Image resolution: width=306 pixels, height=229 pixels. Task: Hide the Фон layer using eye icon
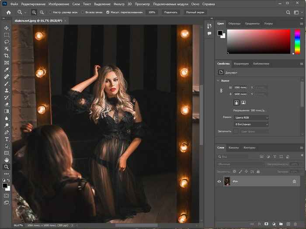click(219, 181)
